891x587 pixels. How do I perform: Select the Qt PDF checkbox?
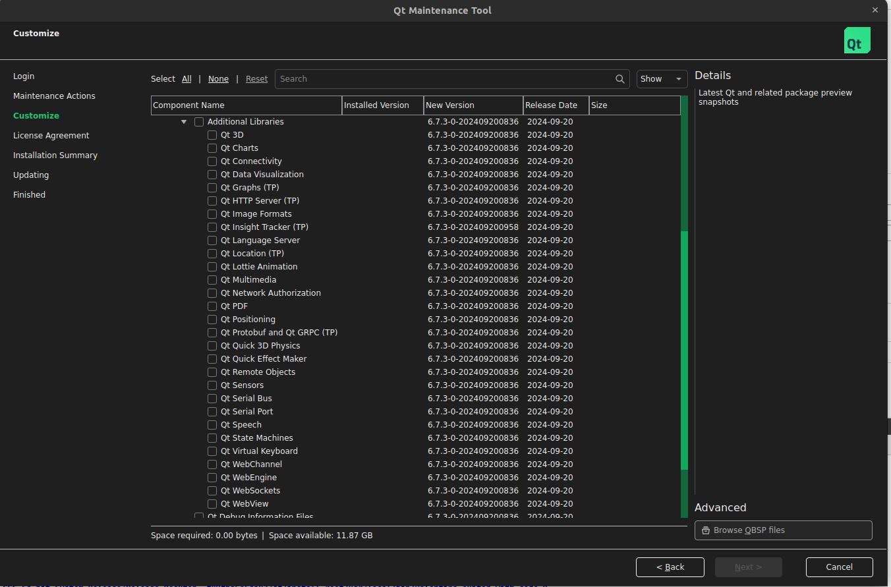coord(212,306)
